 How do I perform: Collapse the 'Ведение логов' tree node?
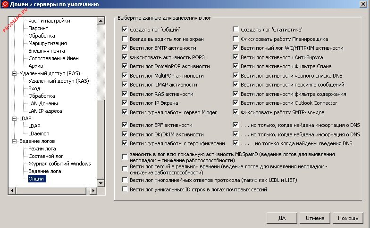click(x=14, y=141)
